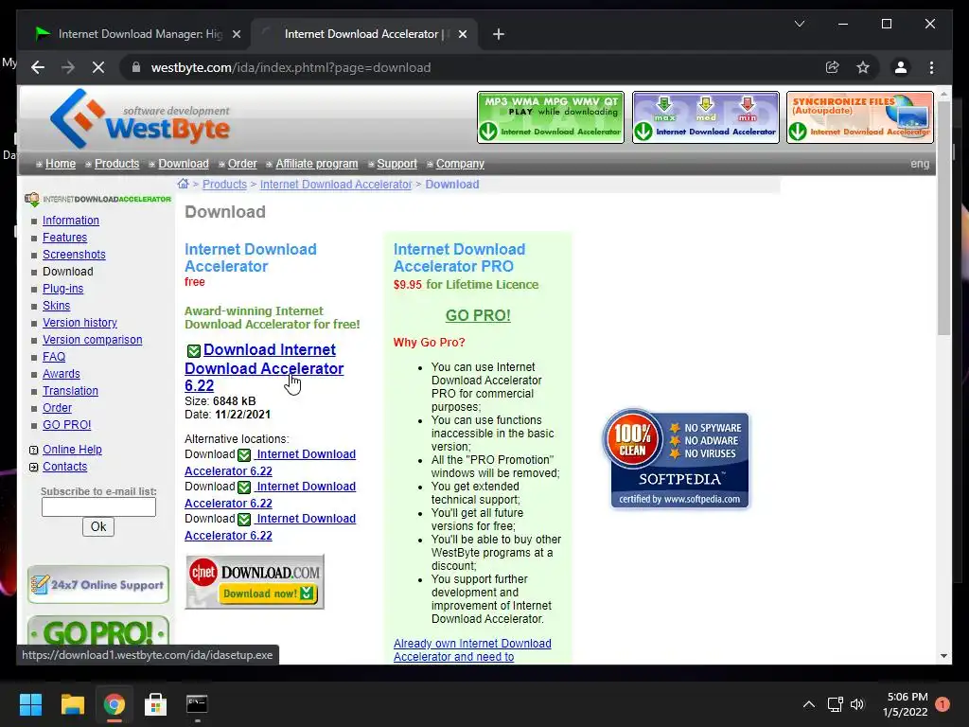This screenshot has width=969, height=727.
Task: Click Download Internet Download Accelerator 6.22 main link
Action: click(x=264, y=367)
